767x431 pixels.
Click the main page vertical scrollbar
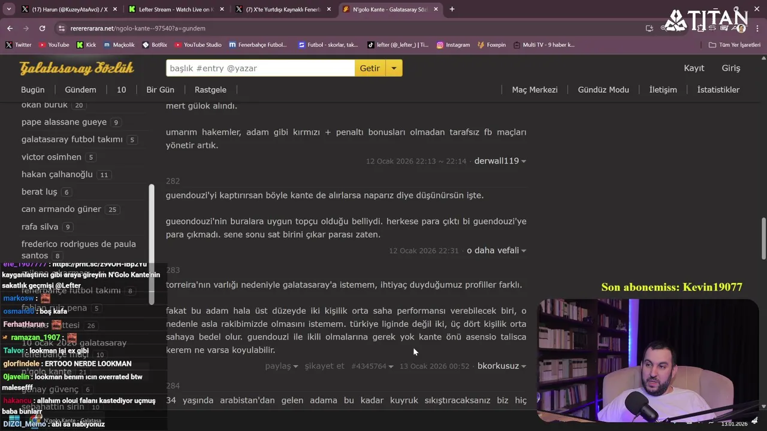pyautogui.click(x=763, y=239)
